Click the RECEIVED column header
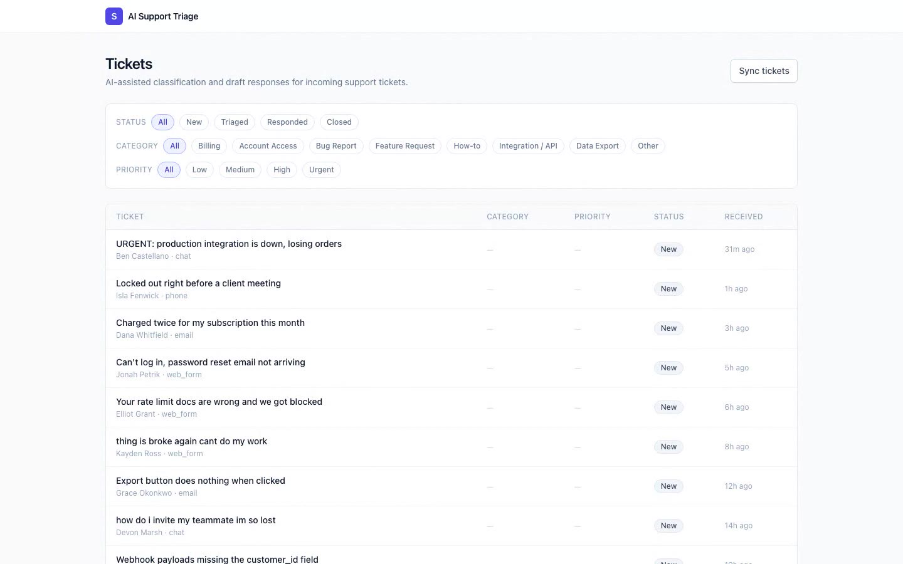 (x=744, y=217)
